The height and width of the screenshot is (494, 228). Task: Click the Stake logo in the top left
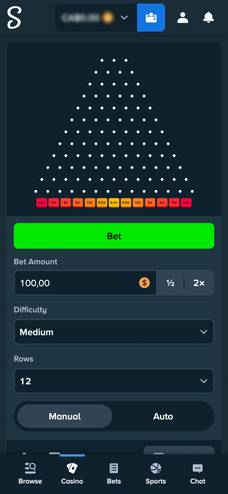pos(14,17)
